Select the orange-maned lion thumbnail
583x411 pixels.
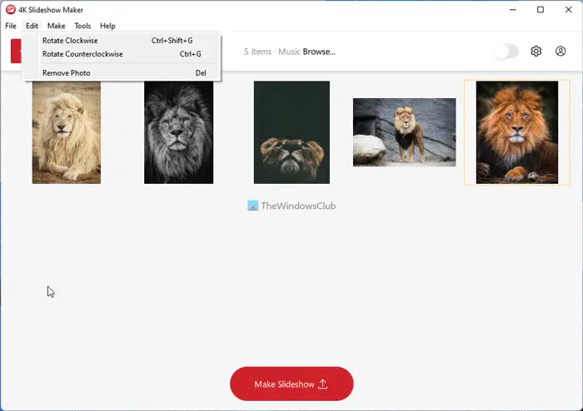point(517,132)
